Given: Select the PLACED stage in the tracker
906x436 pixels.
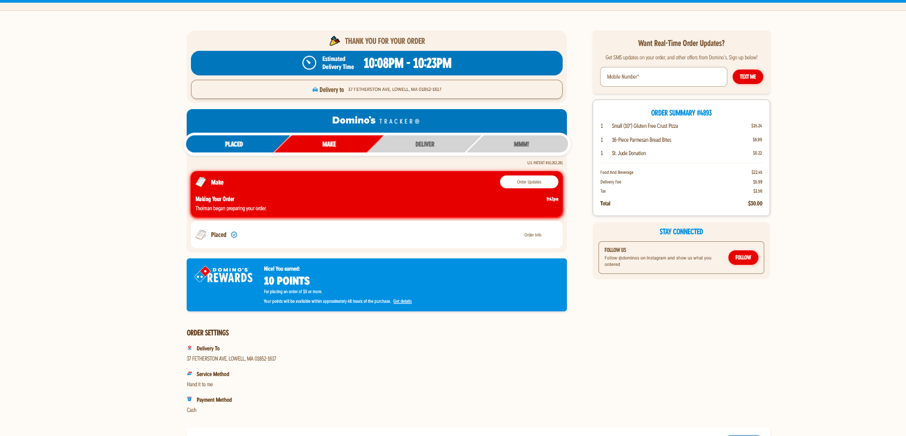Looking at the screenshot, I should pyautogui.click(x=234, y=144).
